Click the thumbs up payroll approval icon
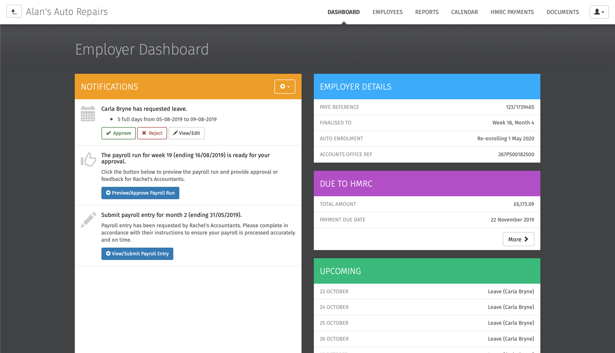The width and height of the screenshot is (615, 353). click(x=88, y=159)
